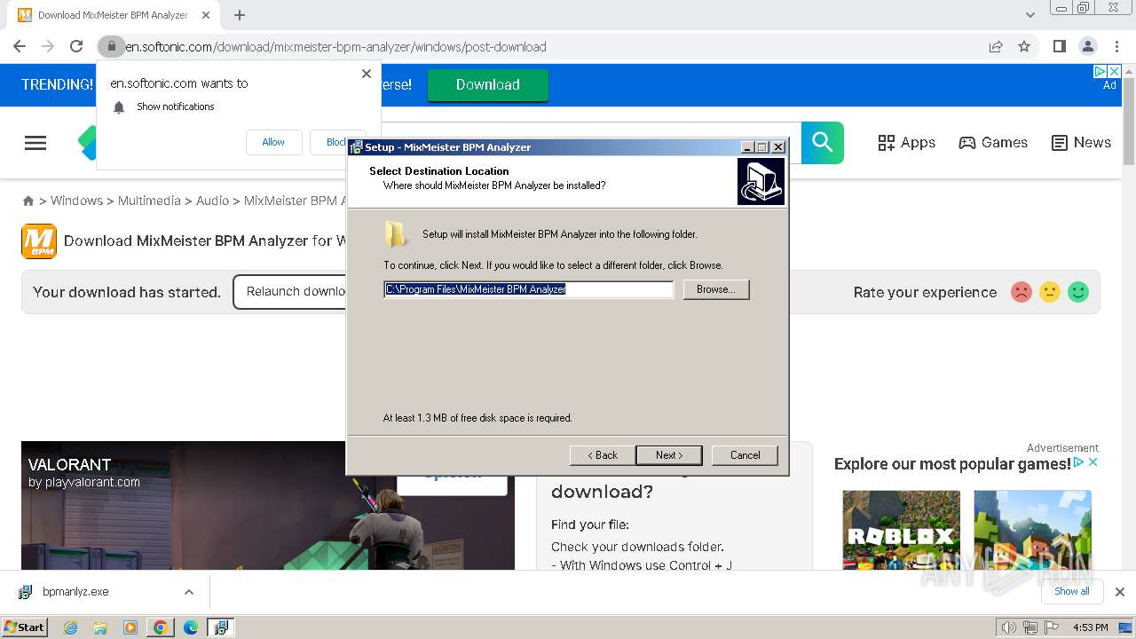Image resolution: width=1136 pixels, height=639 pixels.
Task: Open Softonic hamburger menu
Action: (x=35, y=143)
